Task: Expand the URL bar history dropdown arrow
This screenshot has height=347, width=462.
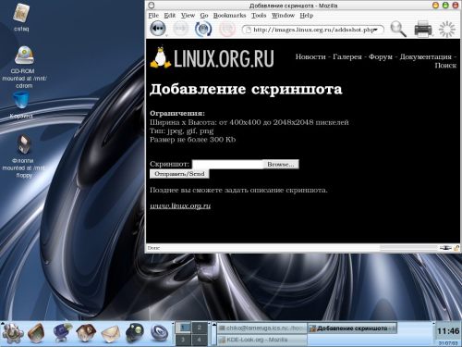Action: pos(376,30)
